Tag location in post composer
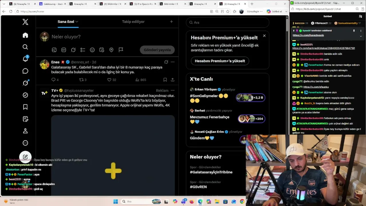 pyautogui.click(x=111, y=50)
